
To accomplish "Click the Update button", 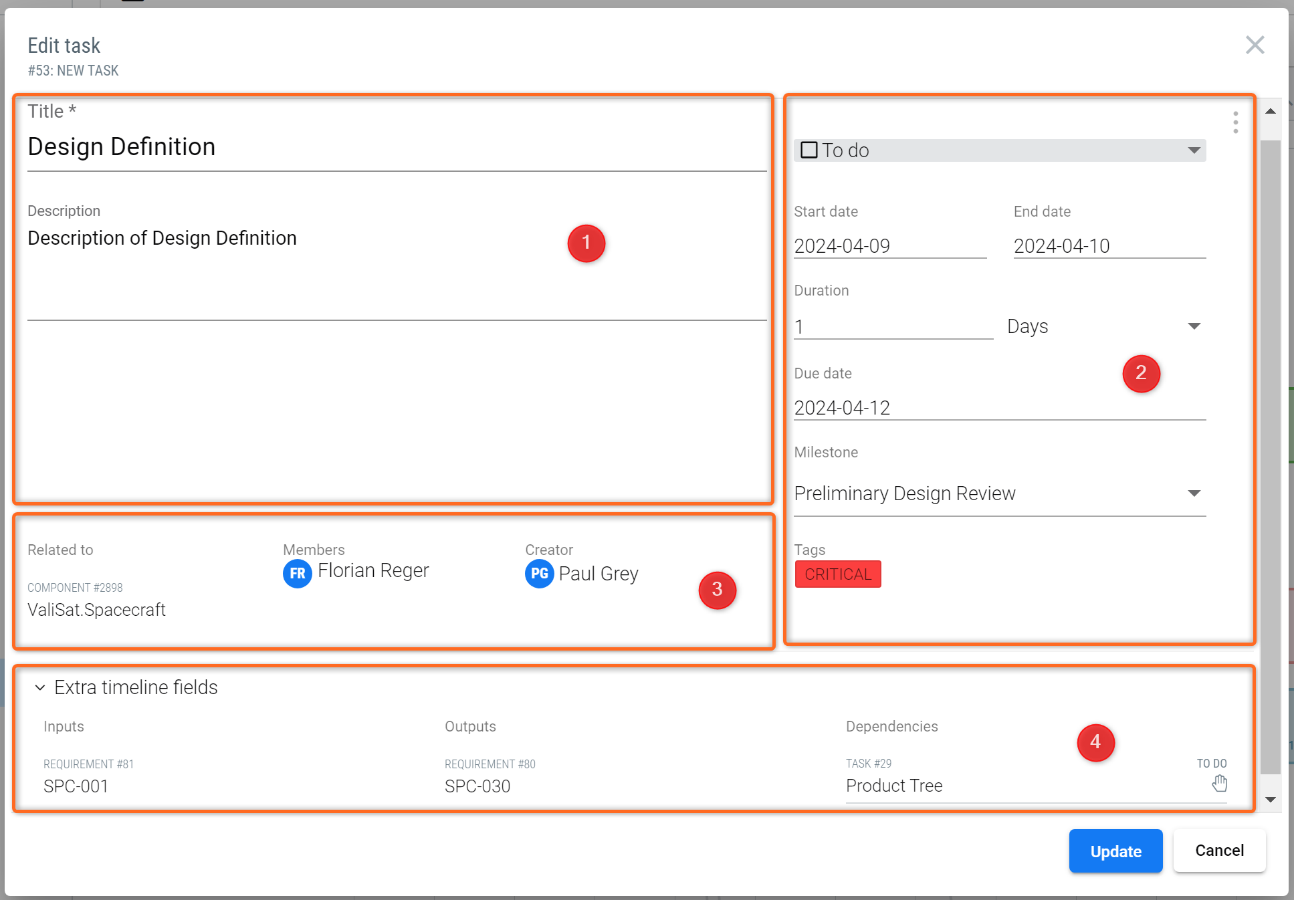I will (x=1115, y=851).
